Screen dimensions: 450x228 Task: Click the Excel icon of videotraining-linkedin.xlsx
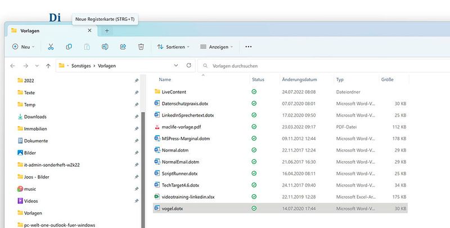click(x=157, y=196)
